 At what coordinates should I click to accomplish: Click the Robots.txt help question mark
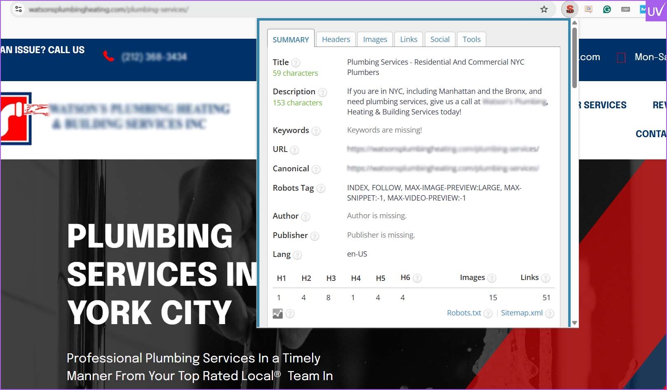[488, 314]
